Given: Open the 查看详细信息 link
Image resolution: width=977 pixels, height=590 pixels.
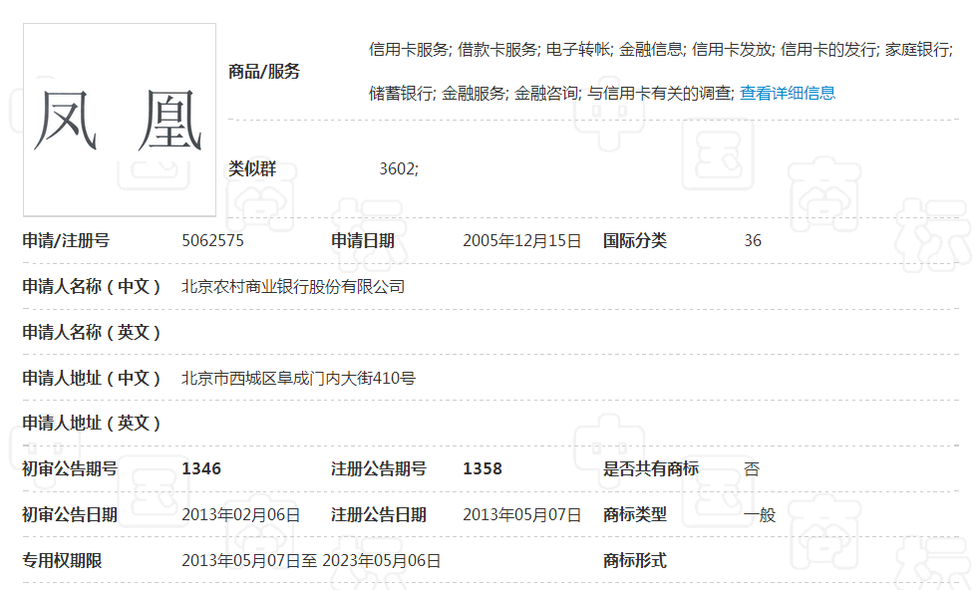Looking at the screenshot, I should click(x=787, y=93).
